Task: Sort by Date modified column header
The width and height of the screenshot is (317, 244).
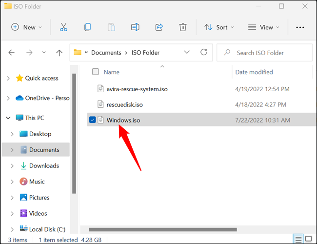Action: pyautogui.click(x=254, y=72)
